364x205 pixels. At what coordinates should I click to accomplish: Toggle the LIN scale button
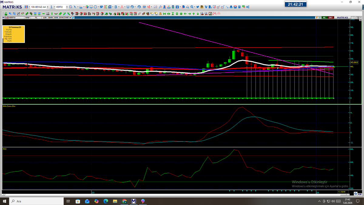[45, 18]
